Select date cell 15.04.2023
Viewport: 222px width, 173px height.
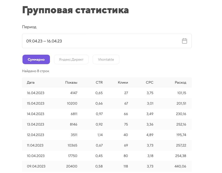(x=35, y=103)
